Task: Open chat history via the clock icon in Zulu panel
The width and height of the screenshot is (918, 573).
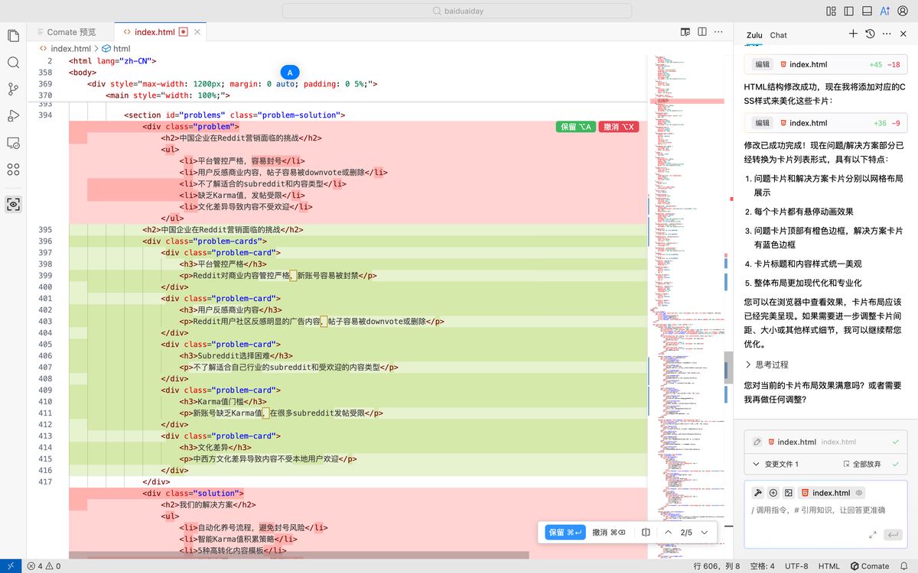Action: click(x=870, y=34)
